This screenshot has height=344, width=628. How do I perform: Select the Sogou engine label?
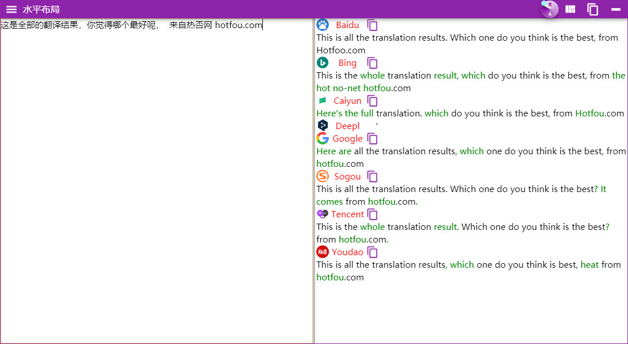[x=347, y=177]
